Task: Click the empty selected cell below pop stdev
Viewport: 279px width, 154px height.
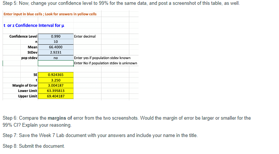Action: tap(56, 63)
